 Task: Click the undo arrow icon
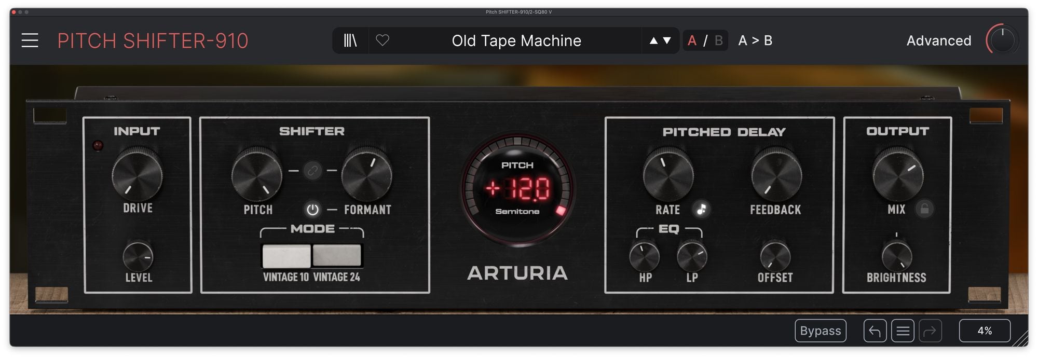[875, 331]
